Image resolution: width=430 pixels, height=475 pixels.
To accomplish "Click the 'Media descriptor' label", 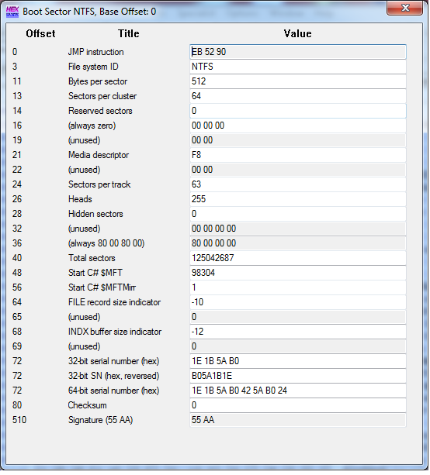I will (99, 155).
